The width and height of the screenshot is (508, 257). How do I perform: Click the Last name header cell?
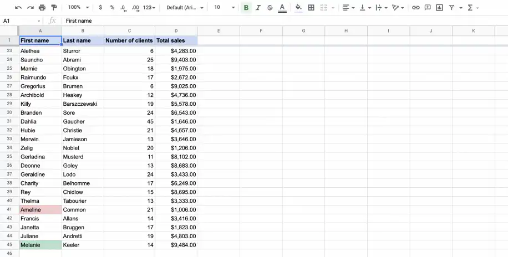click(x=83, y=40)
